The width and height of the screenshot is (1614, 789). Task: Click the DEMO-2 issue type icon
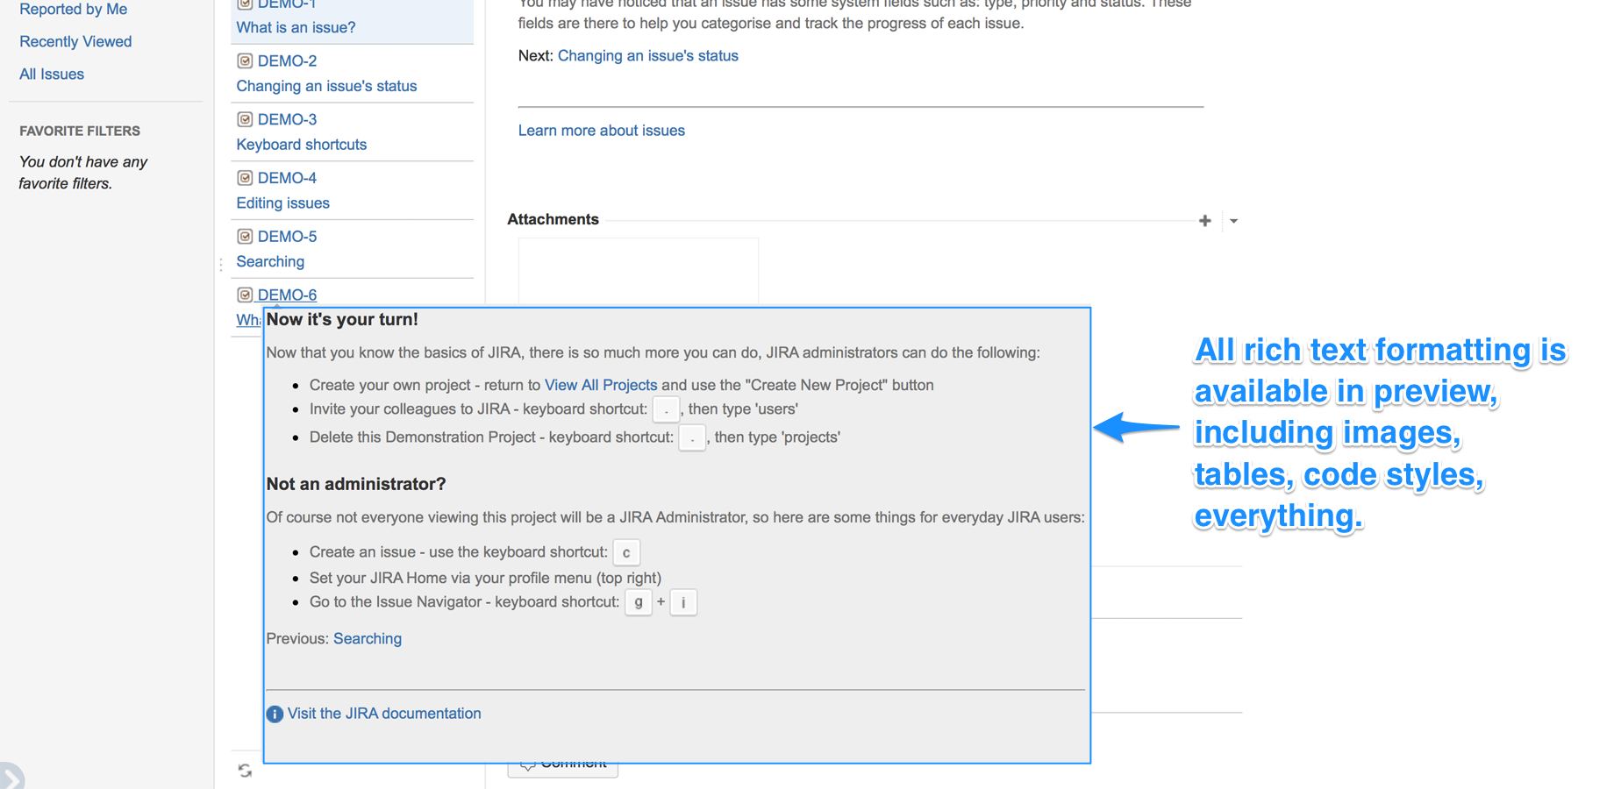[245, 60]
